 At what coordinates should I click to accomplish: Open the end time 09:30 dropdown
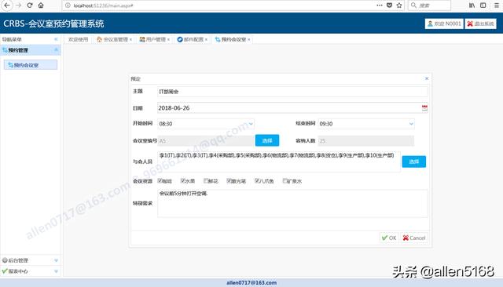366,124
